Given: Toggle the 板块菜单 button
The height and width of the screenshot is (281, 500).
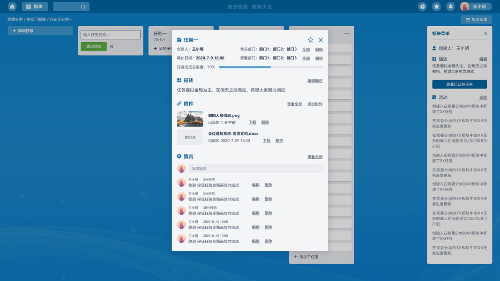Looking at the screenshot, I should pos(477,19).
